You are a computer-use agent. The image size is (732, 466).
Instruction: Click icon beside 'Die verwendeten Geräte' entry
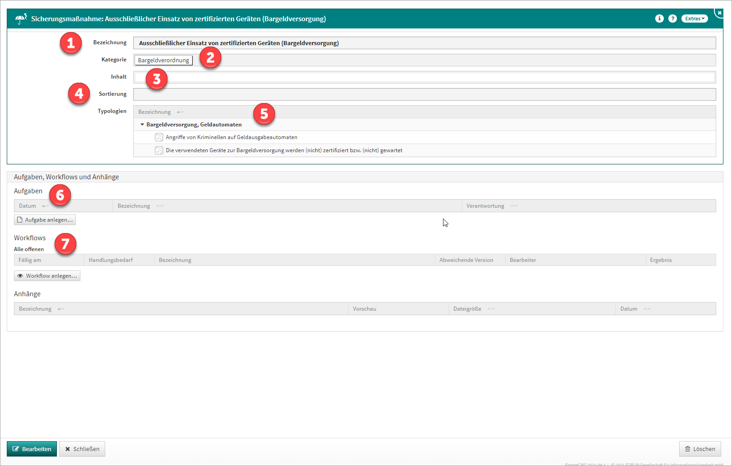tap(159, 150)
